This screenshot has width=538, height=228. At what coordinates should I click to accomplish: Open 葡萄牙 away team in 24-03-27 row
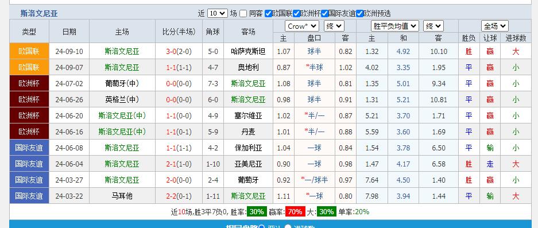[248, 180]
